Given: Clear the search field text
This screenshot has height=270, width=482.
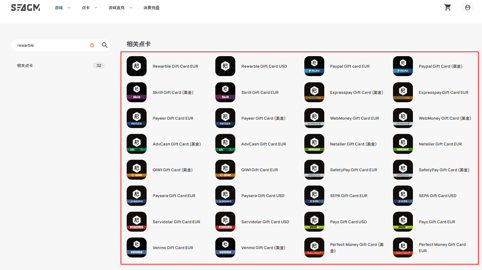Looking at the screenshot, I should 92,45.
